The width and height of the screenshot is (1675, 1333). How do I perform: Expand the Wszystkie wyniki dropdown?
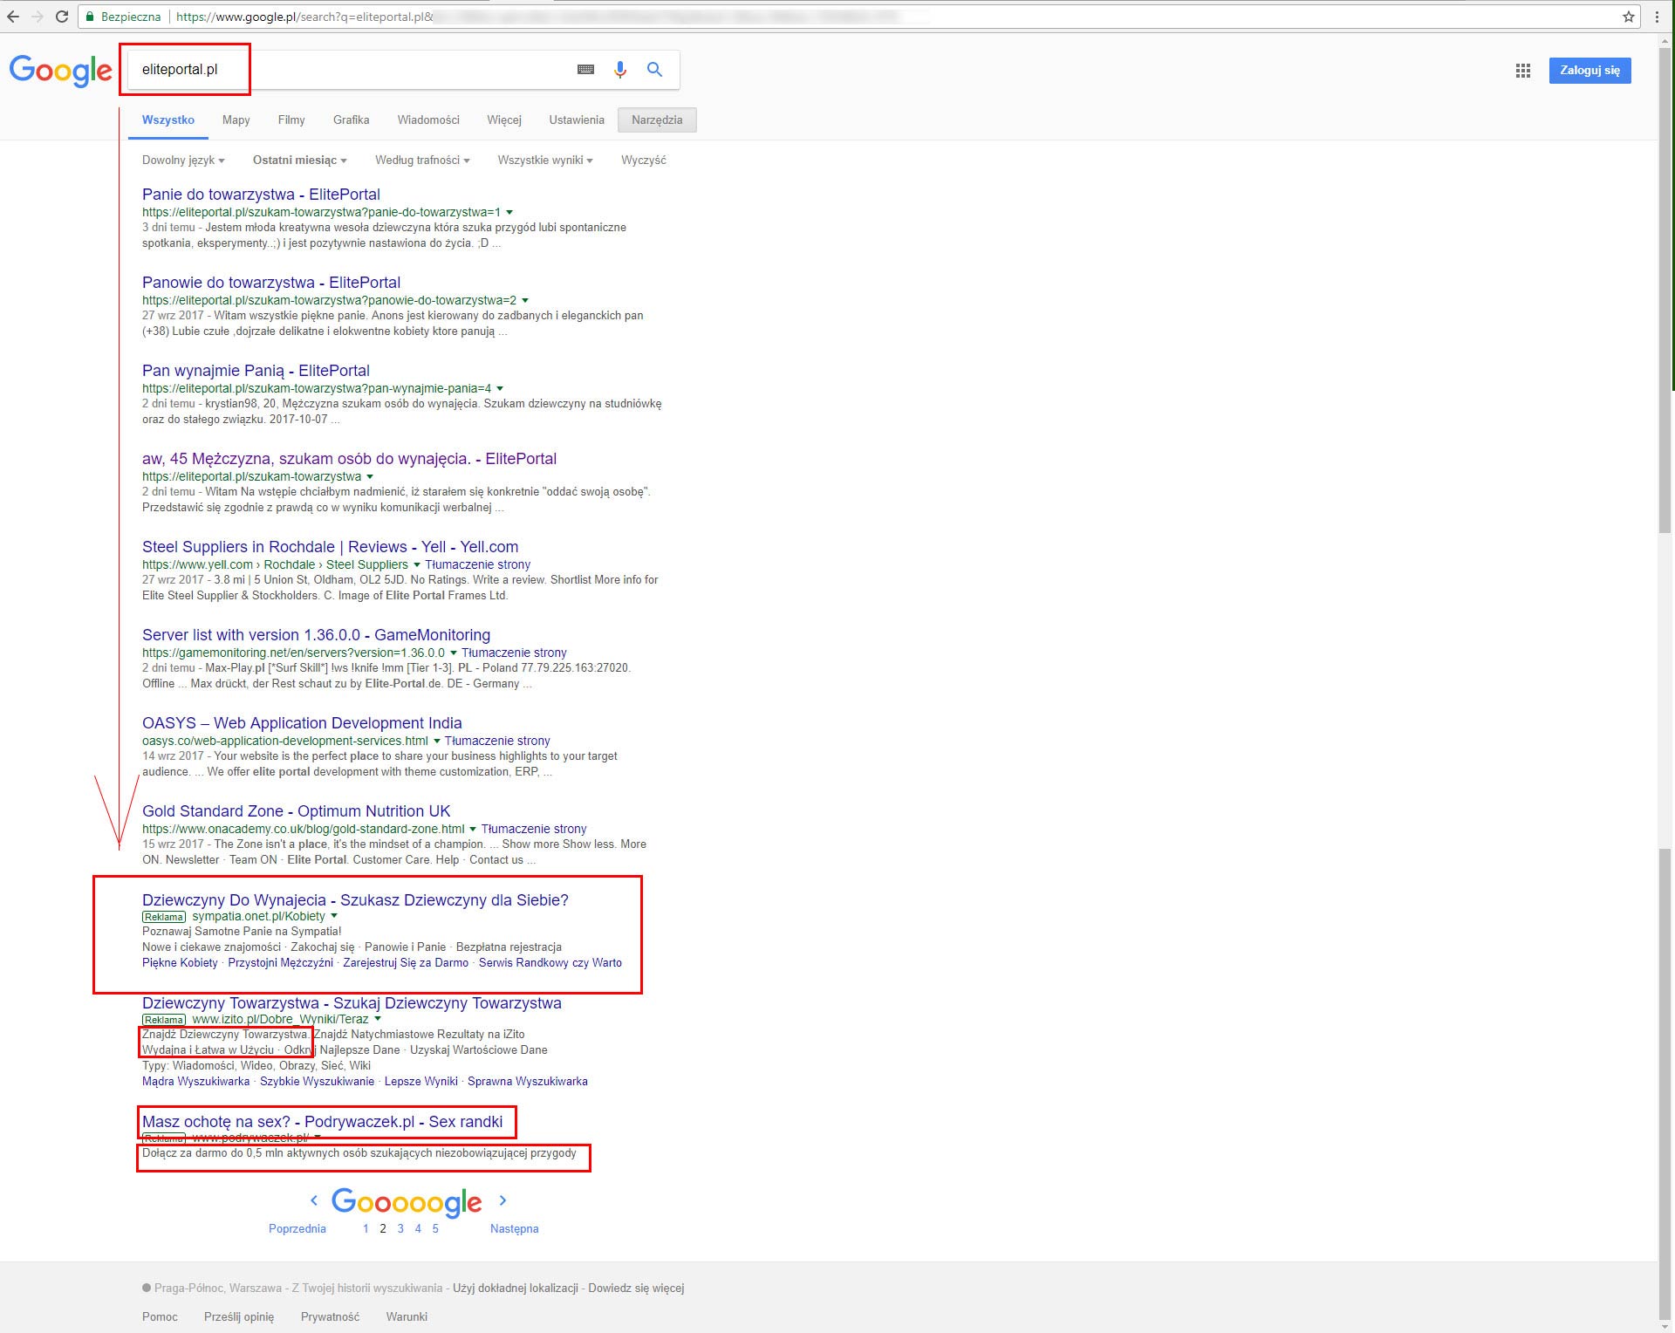tap(545, 161)
